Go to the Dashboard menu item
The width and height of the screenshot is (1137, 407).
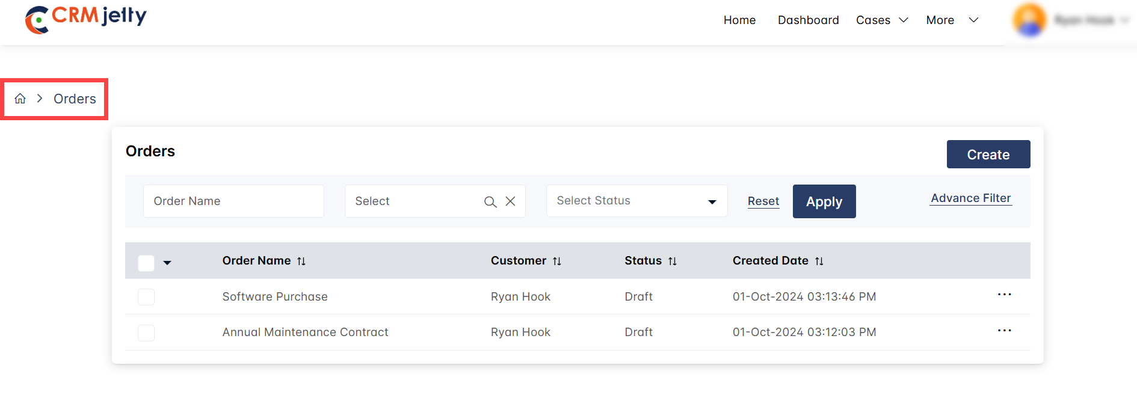click(808, 20)
